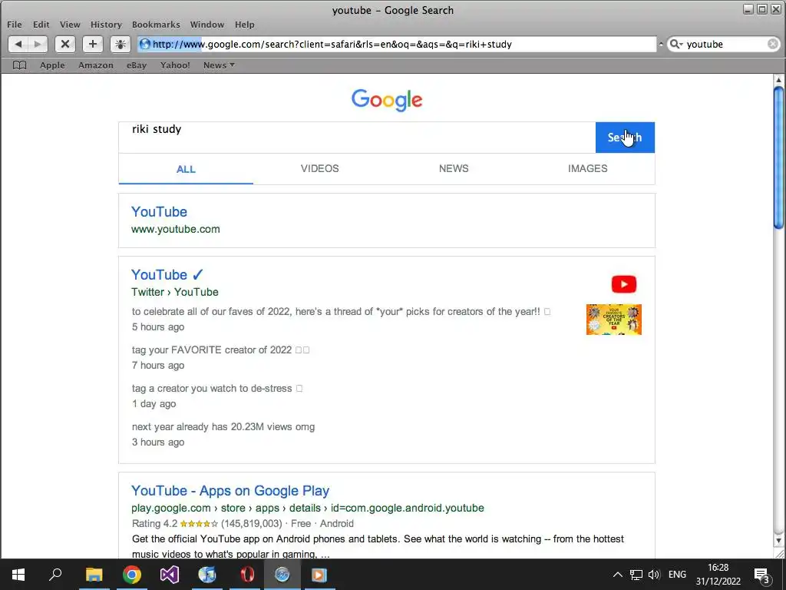Open the search magnifier dropdown in search field
Screen dimensions: 786x590
(677, 44)
